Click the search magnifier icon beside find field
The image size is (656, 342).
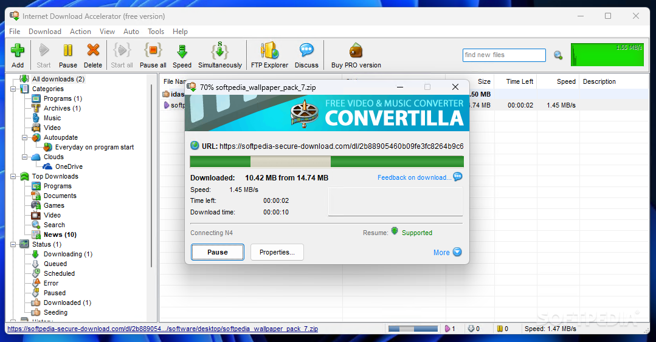558,55
